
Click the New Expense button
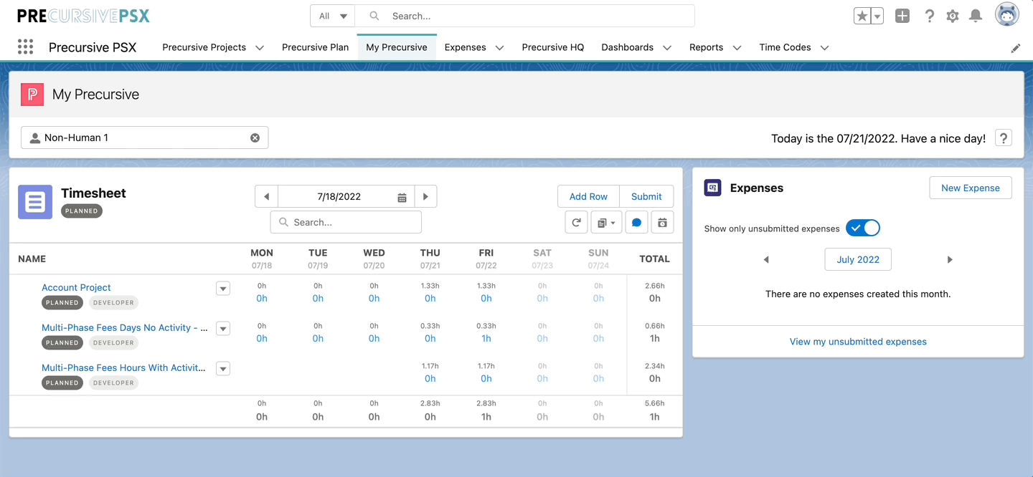coord(970,188)
